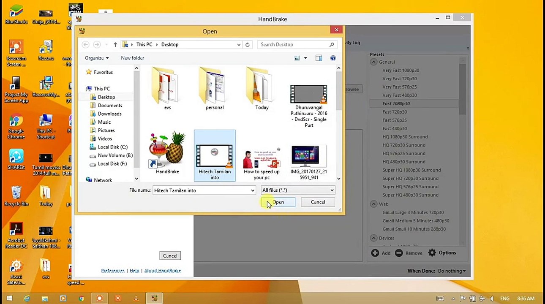Image resolution: width=545 pixels, height=304 pixels.
Task: Collapse the Web presets group in HandBrake
Action: click(373, 204)
